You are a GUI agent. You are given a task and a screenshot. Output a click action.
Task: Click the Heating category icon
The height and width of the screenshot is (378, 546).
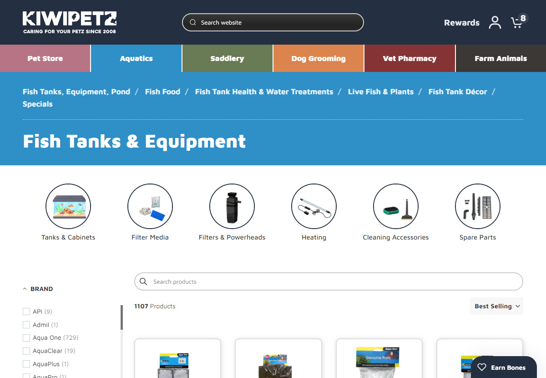tap(314, 206)
